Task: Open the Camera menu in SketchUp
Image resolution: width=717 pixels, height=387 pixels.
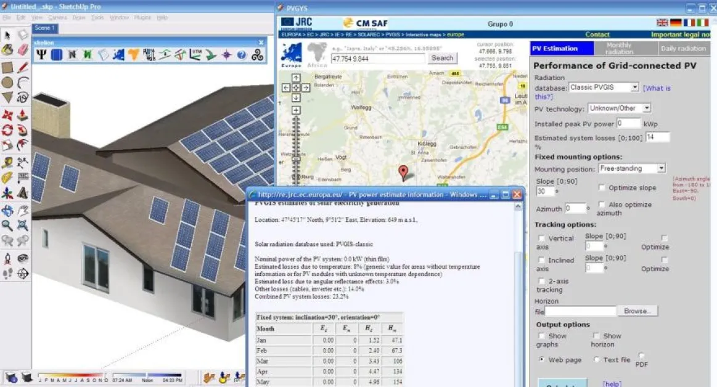Action: [x=57, y=17]
